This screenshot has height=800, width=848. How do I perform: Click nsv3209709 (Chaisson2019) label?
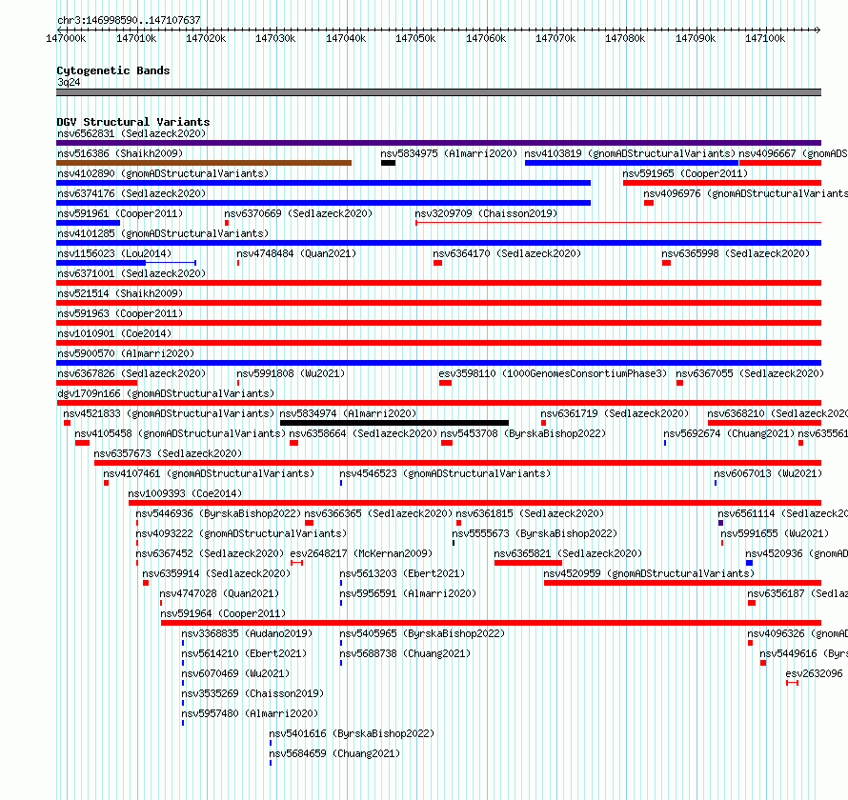coord(486,213)
